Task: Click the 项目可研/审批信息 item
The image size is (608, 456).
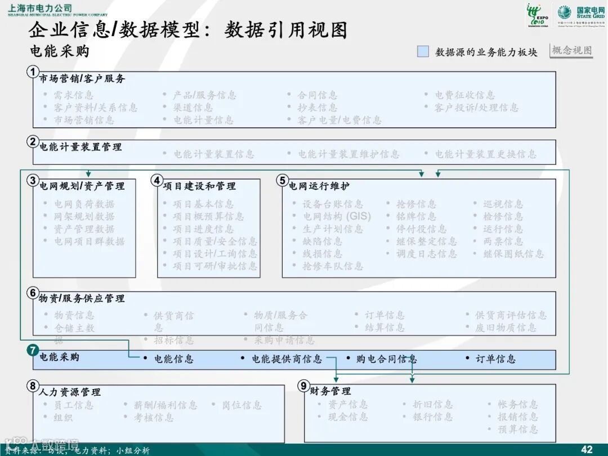Action: click(215, 266)
